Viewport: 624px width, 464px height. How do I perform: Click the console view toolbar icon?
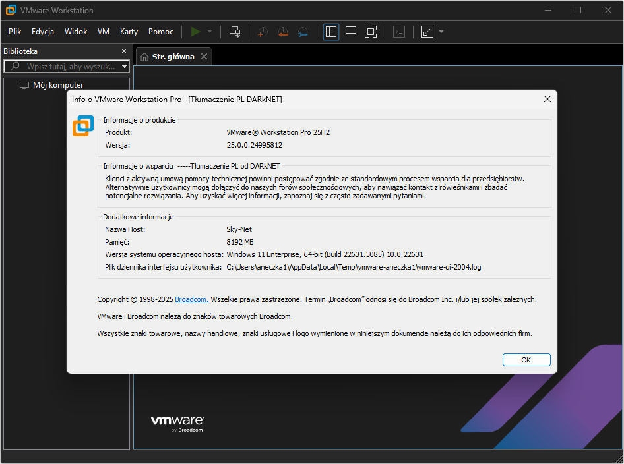399,32
